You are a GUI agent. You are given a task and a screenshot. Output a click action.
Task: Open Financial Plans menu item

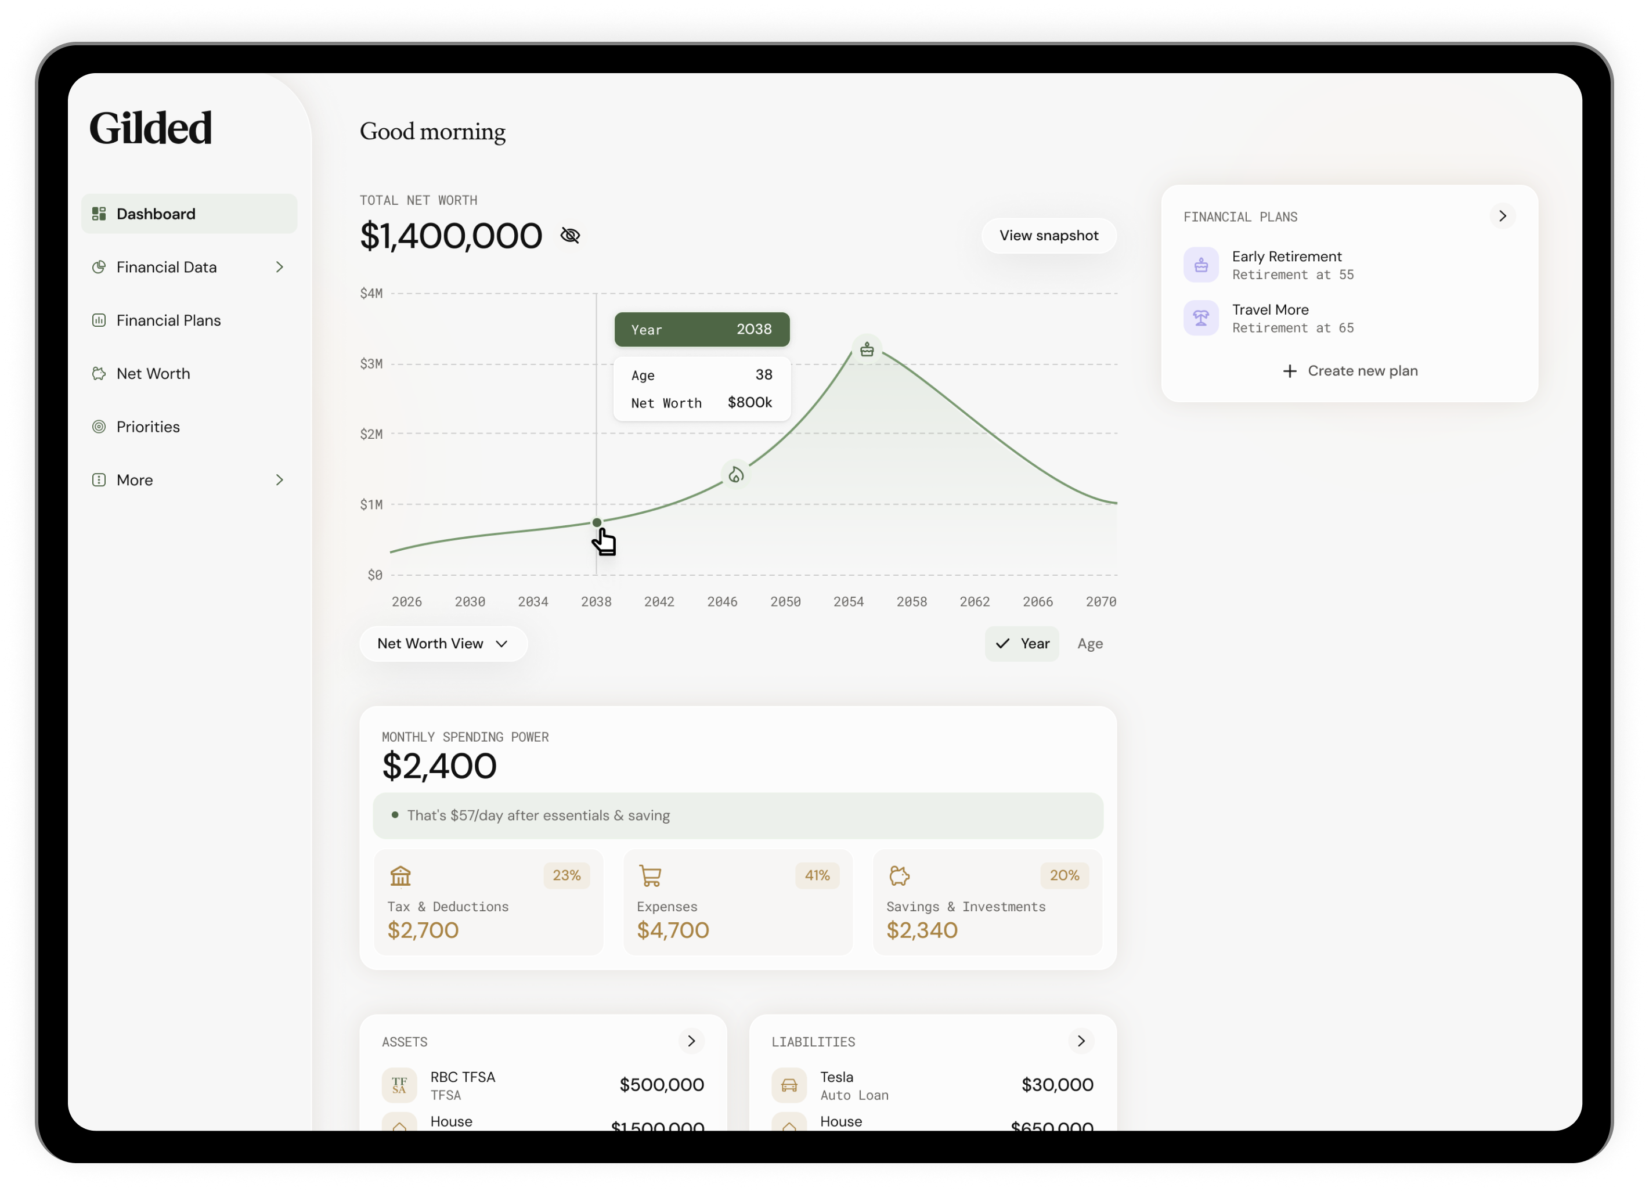point(189,320)
